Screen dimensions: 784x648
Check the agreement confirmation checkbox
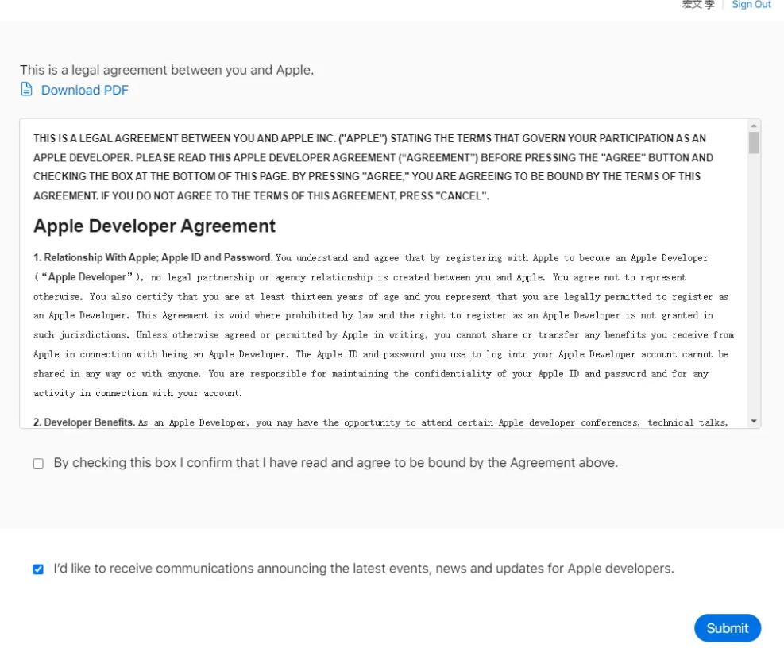pos(38,463)
